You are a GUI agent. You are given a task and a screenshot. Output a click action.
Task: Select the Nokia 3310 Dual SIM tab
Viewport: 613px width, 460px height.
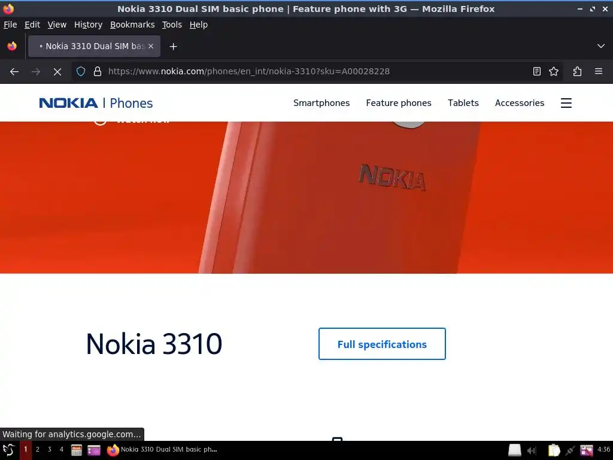pos(94,46)
